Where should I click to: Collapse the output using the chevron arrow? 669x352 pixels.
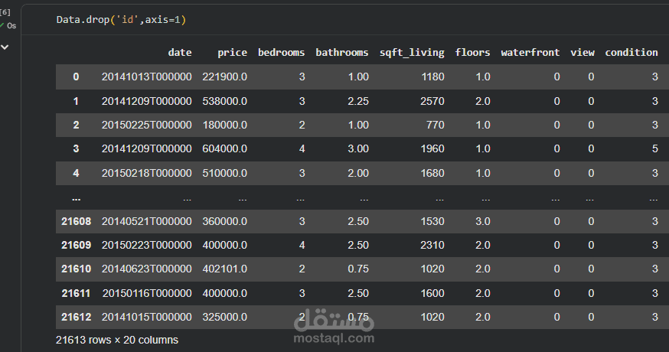pyautogui.click(x=5, y=47)
